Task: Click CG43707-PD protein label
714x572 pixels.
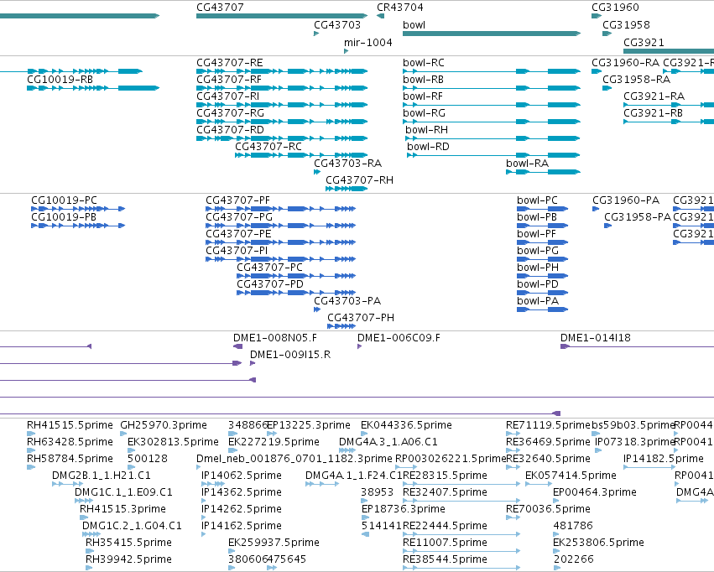Action: tap(269, 284)
